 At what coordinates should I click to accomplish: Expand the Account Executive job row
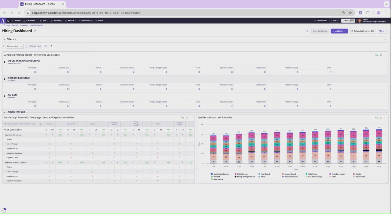point(5,79)
